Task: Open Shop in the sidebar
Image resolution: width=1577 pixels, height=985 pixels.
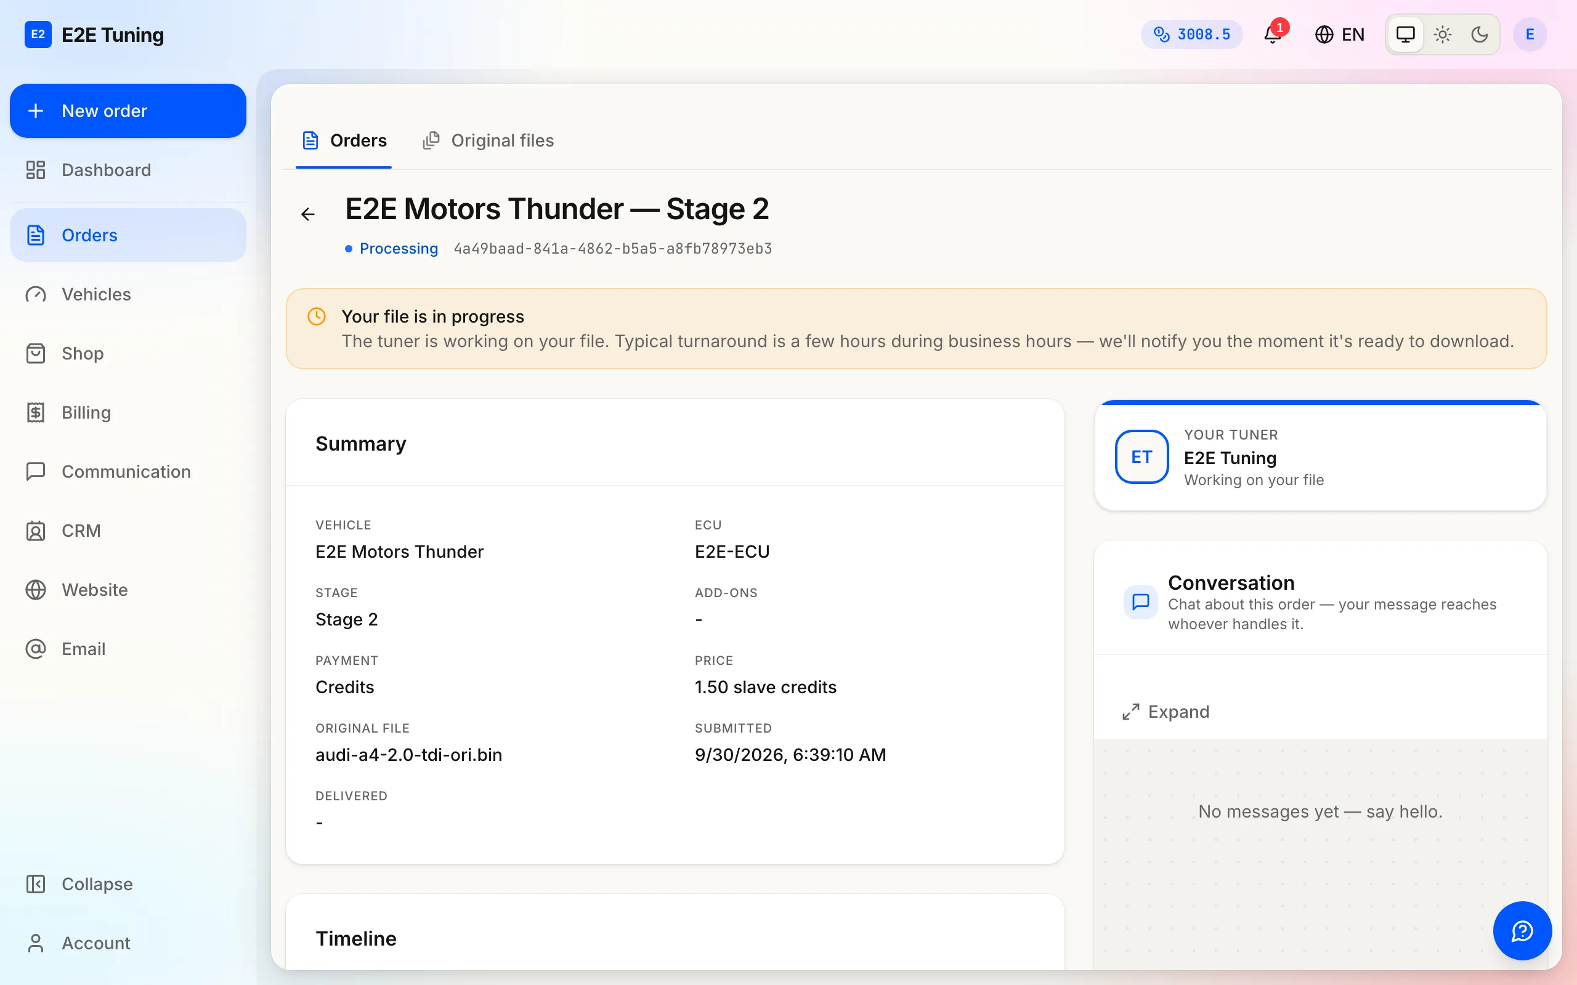Action: coord(128,353)
